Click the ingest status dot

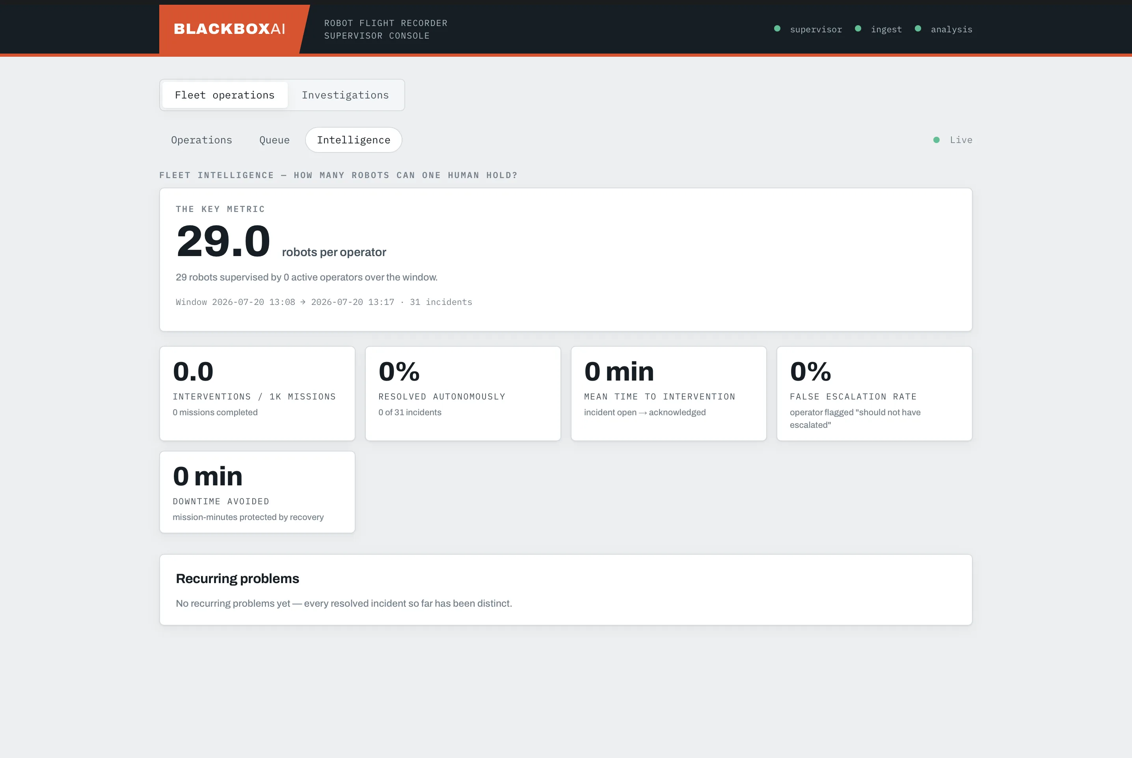858,28
